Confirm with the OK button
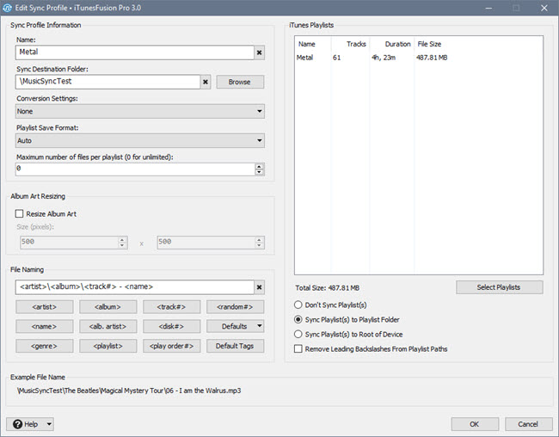Viewport: 559px width, 437px height. [x=475, y=424]
